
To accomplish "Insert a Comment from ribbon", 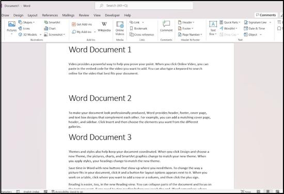I will 166,26.
